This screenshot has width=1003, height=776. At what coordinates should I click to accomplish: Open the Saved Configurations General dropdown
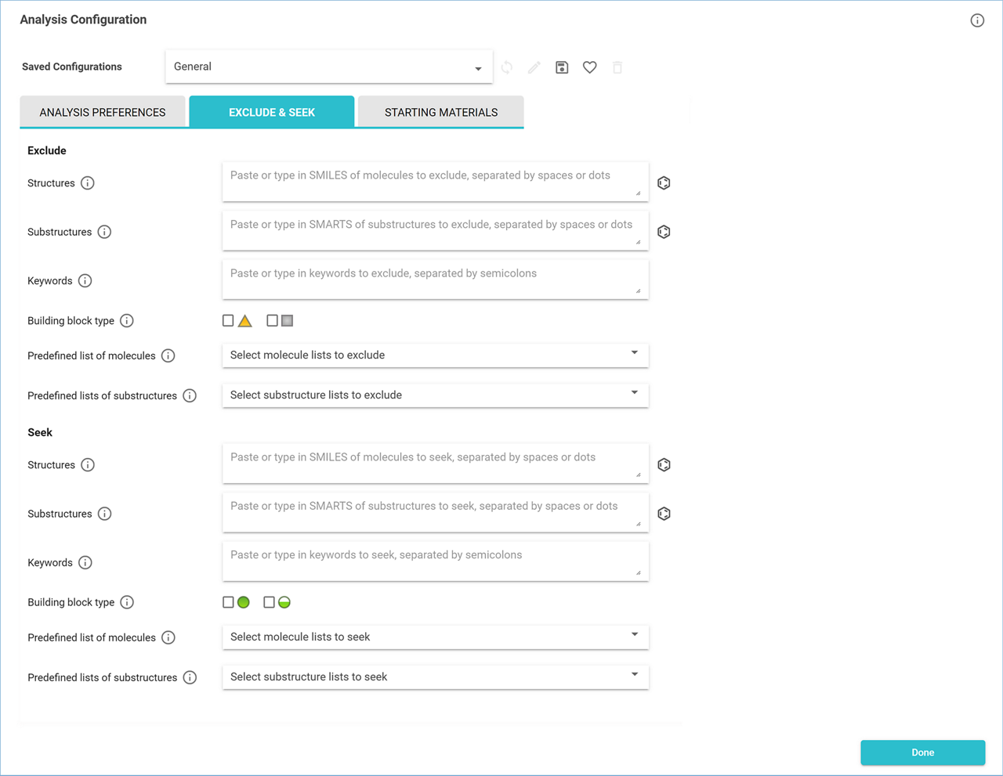(328, 67)
